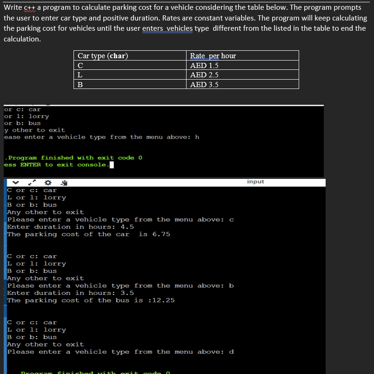Select table cell 'AED 3.5'

(x=242, y=84)
